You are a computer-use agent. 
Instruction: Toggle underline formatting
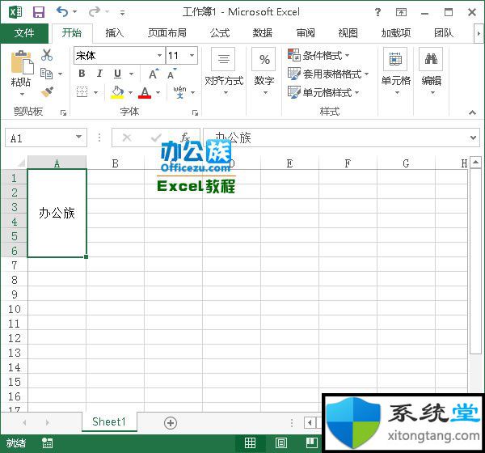point(117,74)
